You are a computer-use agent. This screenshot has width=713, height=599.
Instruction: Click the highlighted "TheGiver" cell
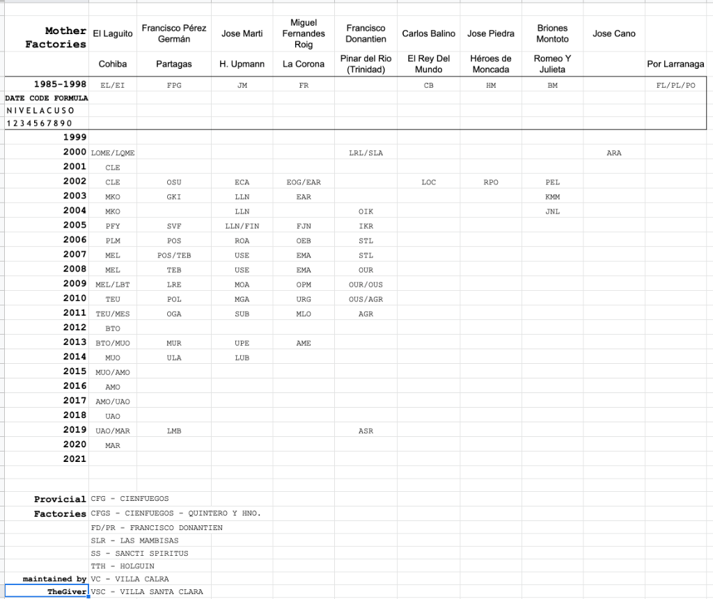click(47, 591)
